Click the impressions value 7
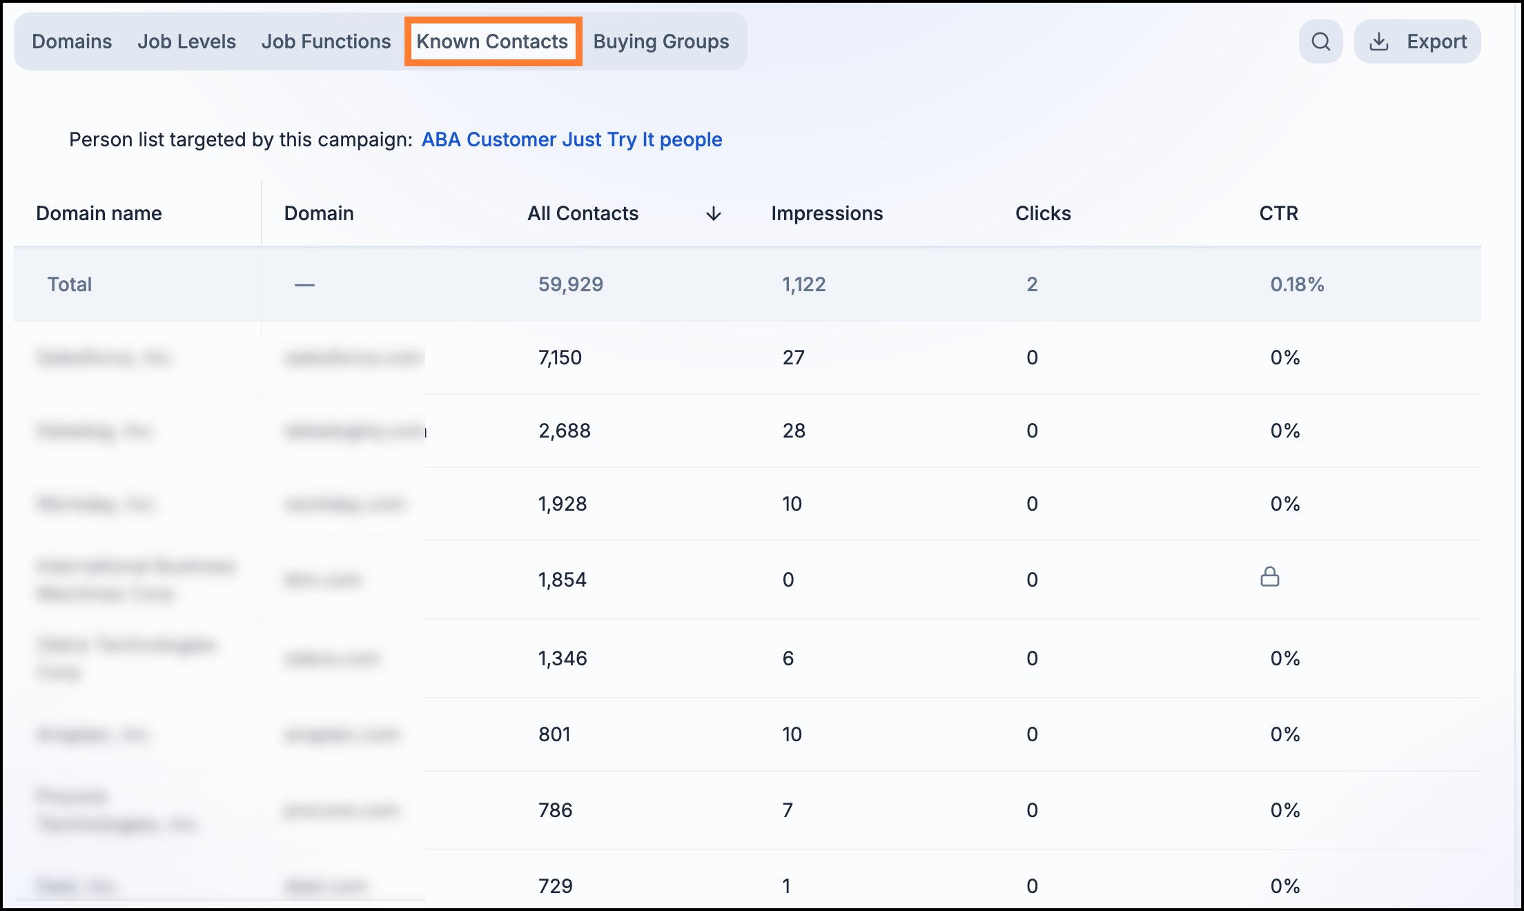 tap(788, 810)
